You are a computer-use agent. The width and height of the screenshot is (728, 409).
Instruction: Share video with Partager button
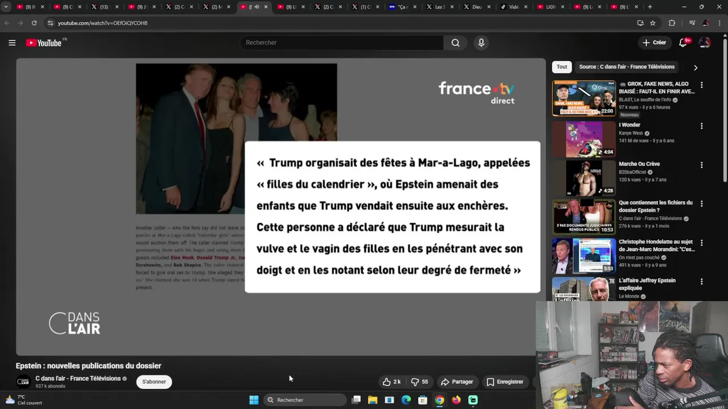tap(457, 382)
